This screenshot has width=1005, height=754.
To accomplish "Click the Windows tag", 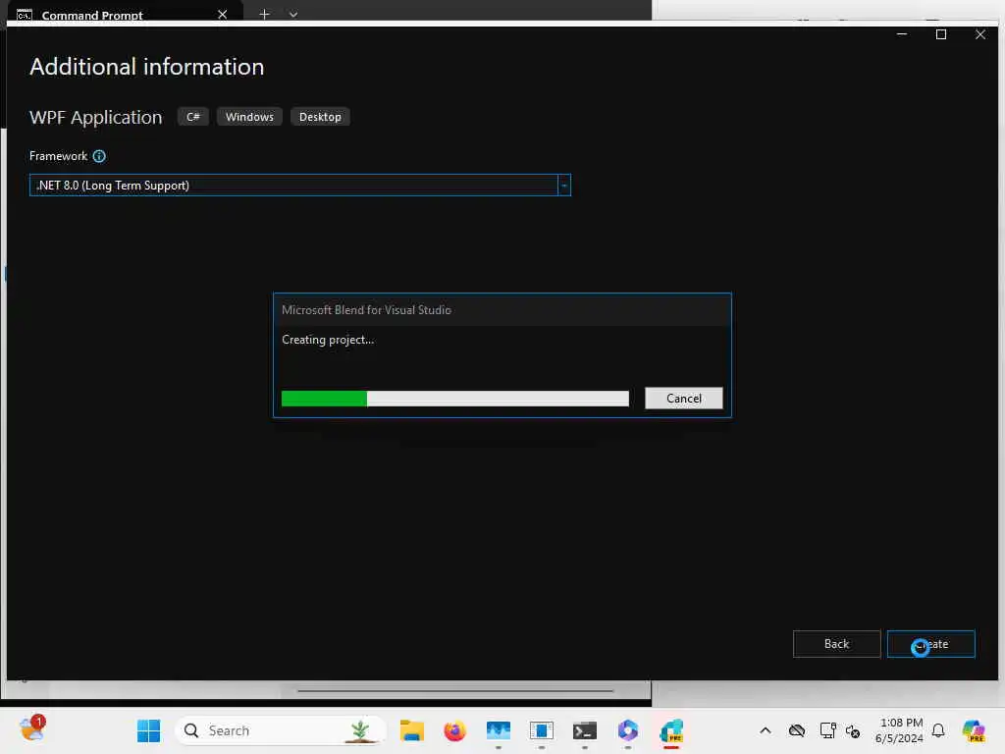I will tap(249, 117).
